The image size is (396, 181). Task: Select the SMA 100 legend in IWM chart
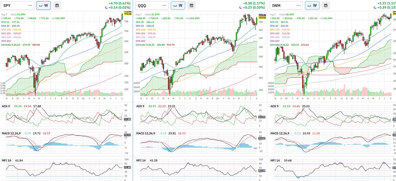coord(280,29)
